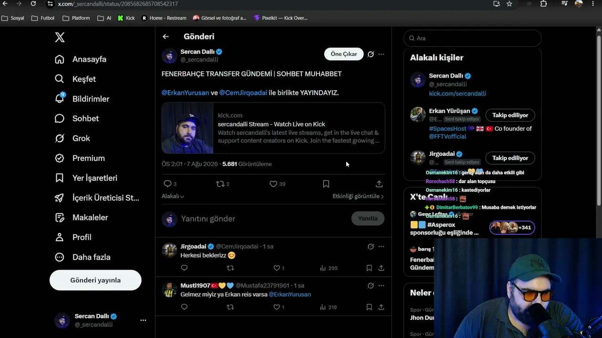Click the Öne Çıkar button
The image size is (602, 338).
(344, 54)
